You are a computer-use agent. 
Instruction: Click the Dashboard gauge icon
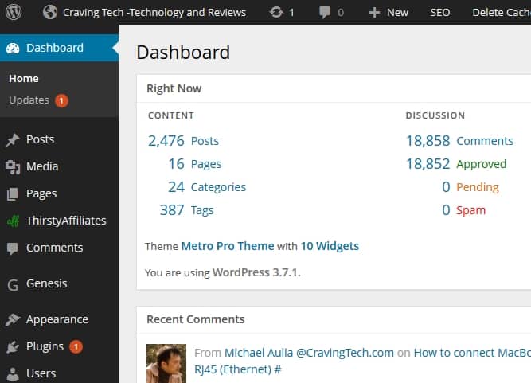(13, 48)
